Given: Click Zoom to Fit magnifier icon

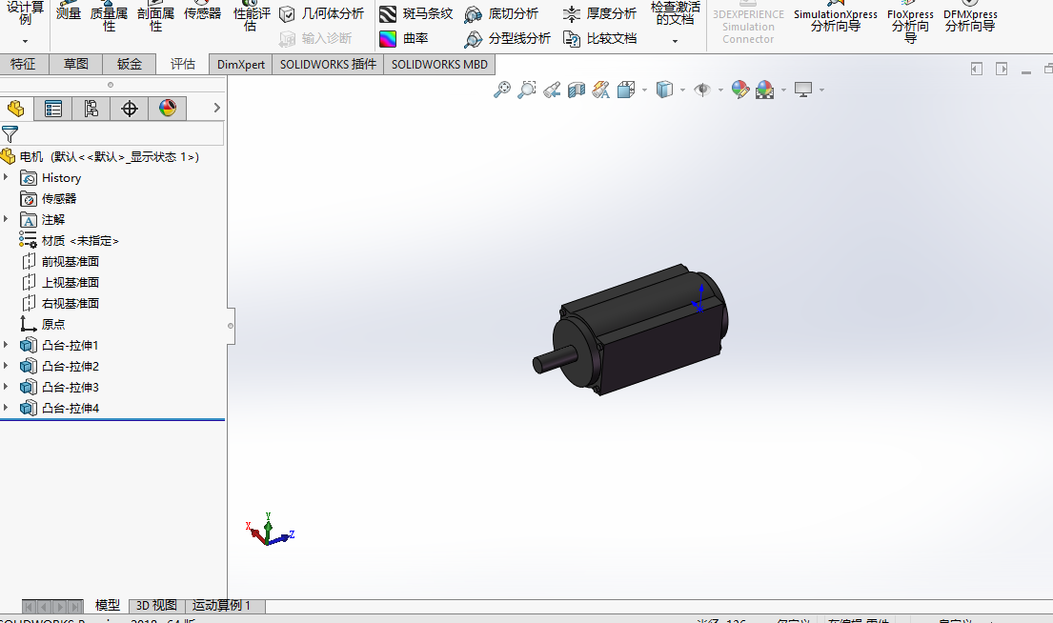Looking at the screenshot, I should click(x=501, y=90).
